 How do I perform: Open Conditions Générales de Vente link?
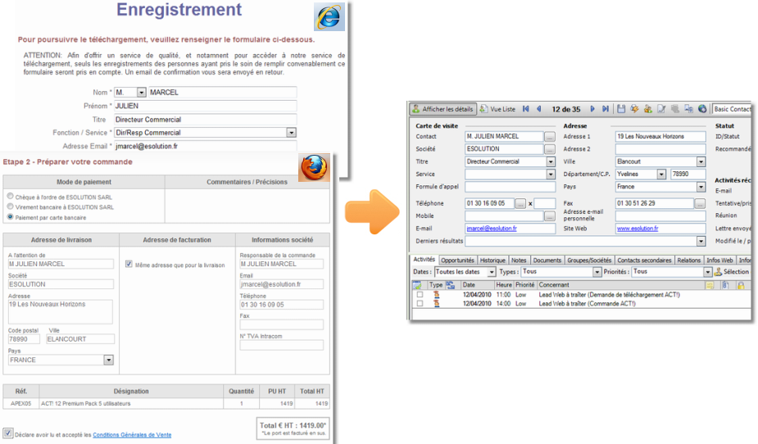(x=132, y=435)
